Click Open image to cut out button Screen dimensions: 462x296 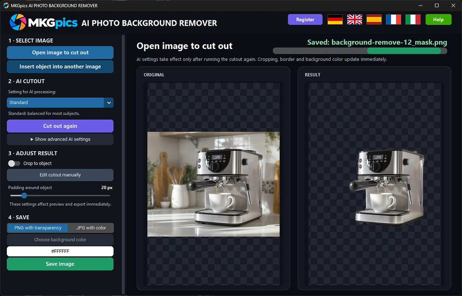click(x=60, y=53)
